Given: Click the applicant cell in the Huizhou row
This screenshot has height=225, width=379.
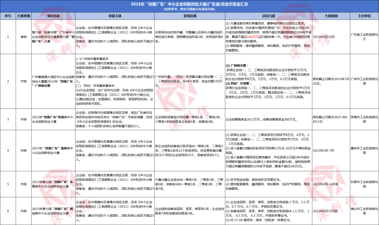Looking at the screenshot, I should pos(115,151).
